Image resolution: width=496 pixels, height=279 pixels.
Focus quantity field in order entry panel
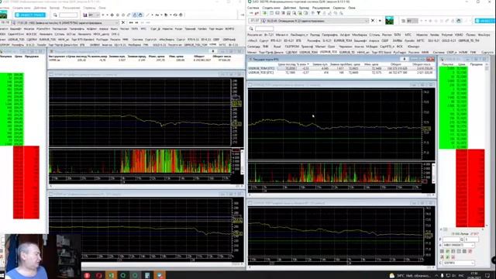coord(471,239)
